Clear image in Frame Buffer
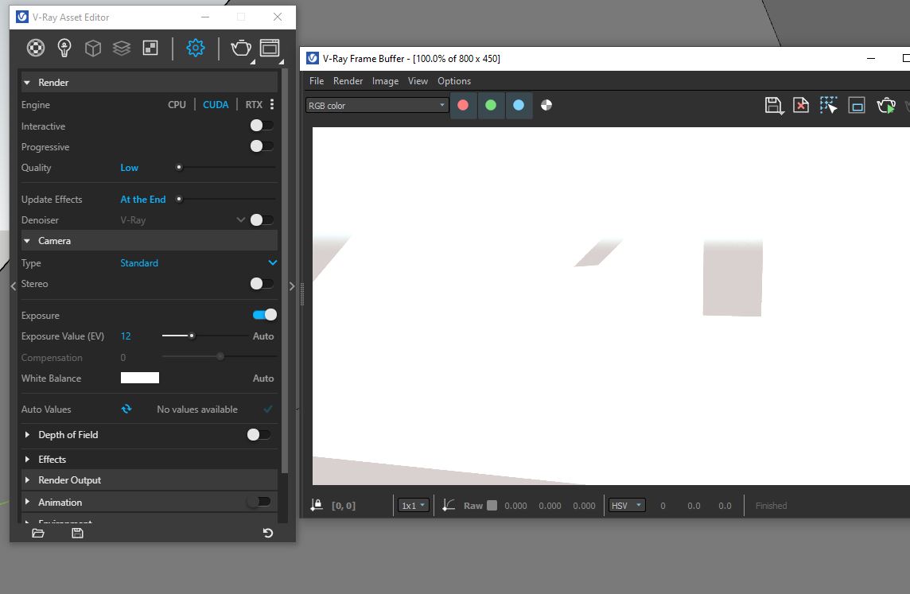The height and width of the screenshot is (594, 910). (x=801, y=106)
